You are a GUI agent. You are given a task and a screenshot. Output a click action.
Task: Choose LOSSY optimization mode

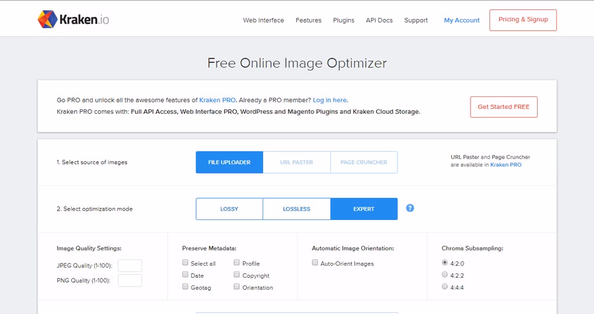[229, 209]
